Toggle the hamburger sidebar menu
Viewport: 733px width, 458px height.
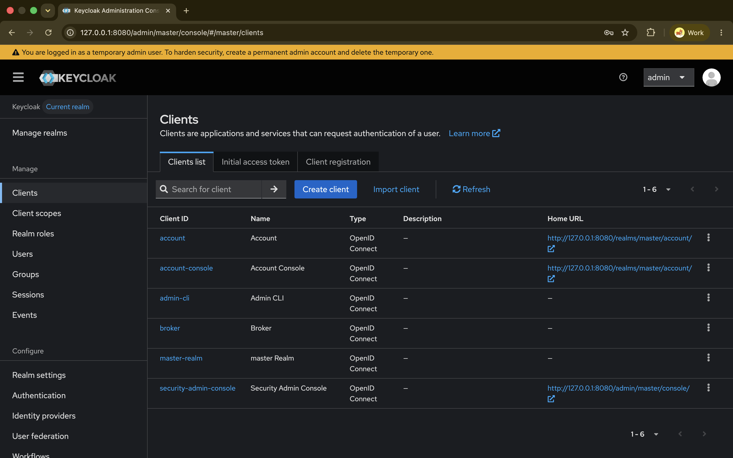point(18,77)
